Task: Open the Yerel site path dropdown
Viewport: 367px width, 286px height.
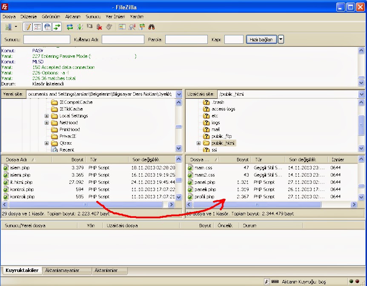Action: [179, 94]
